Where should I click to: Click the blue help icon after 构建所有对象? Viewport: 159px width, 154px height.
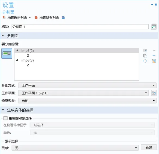(x=63, y=17)
